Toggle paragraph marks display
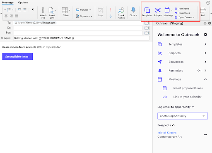The image size is (212, 153). [x=33, y=10]
